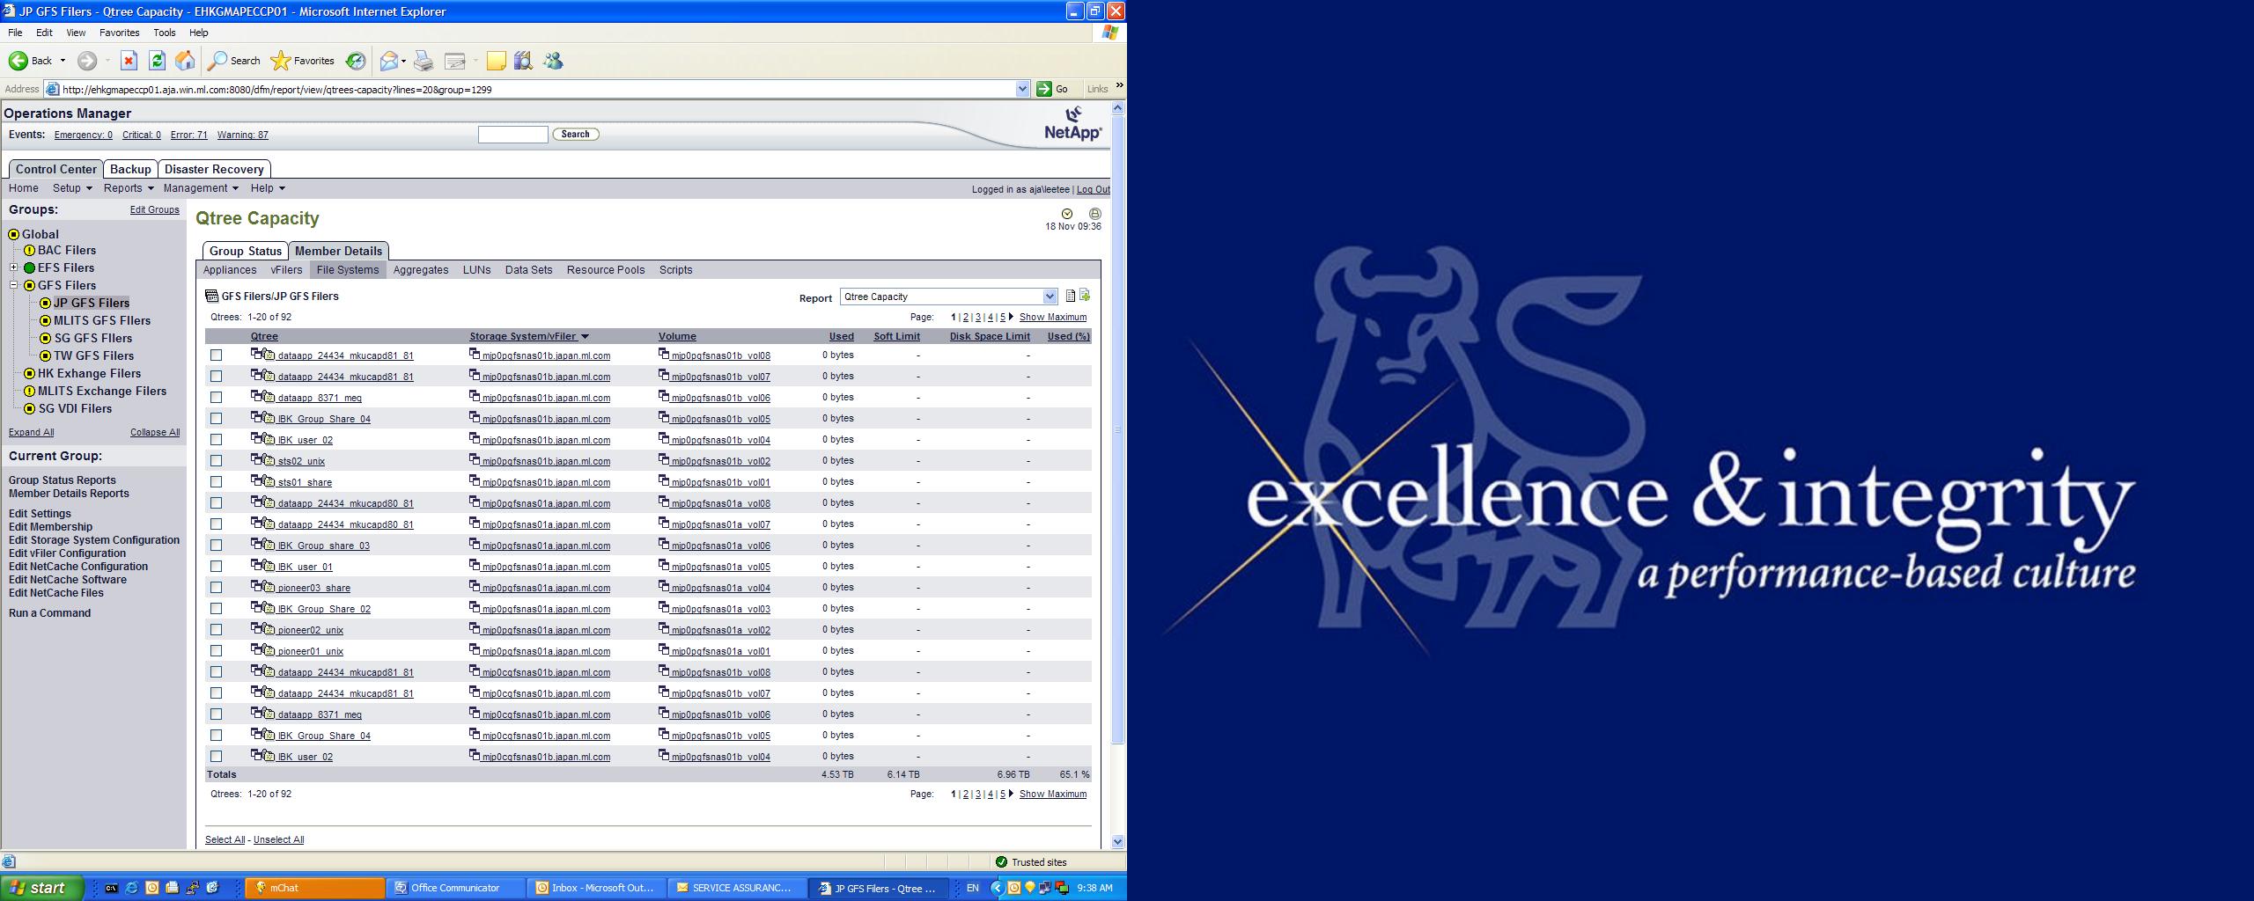Click the yellow note Discuss toolbar icon
Viewport: 2254px width, 901px height.
pos(497,61)
